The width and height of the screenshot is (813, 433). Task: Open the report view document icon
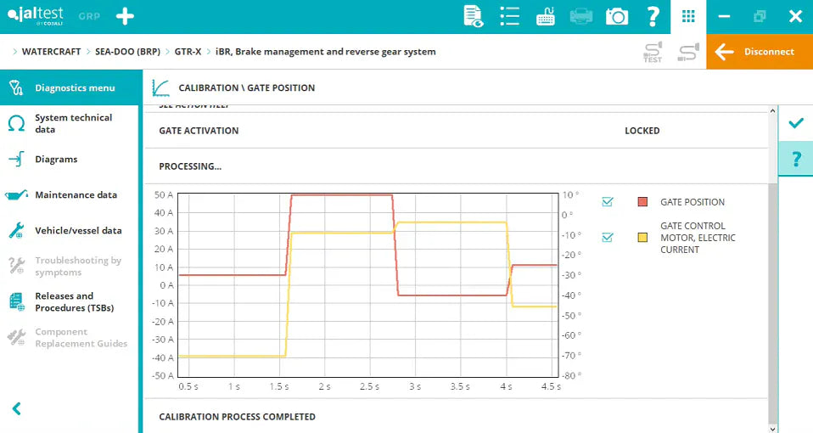point(473,16)
